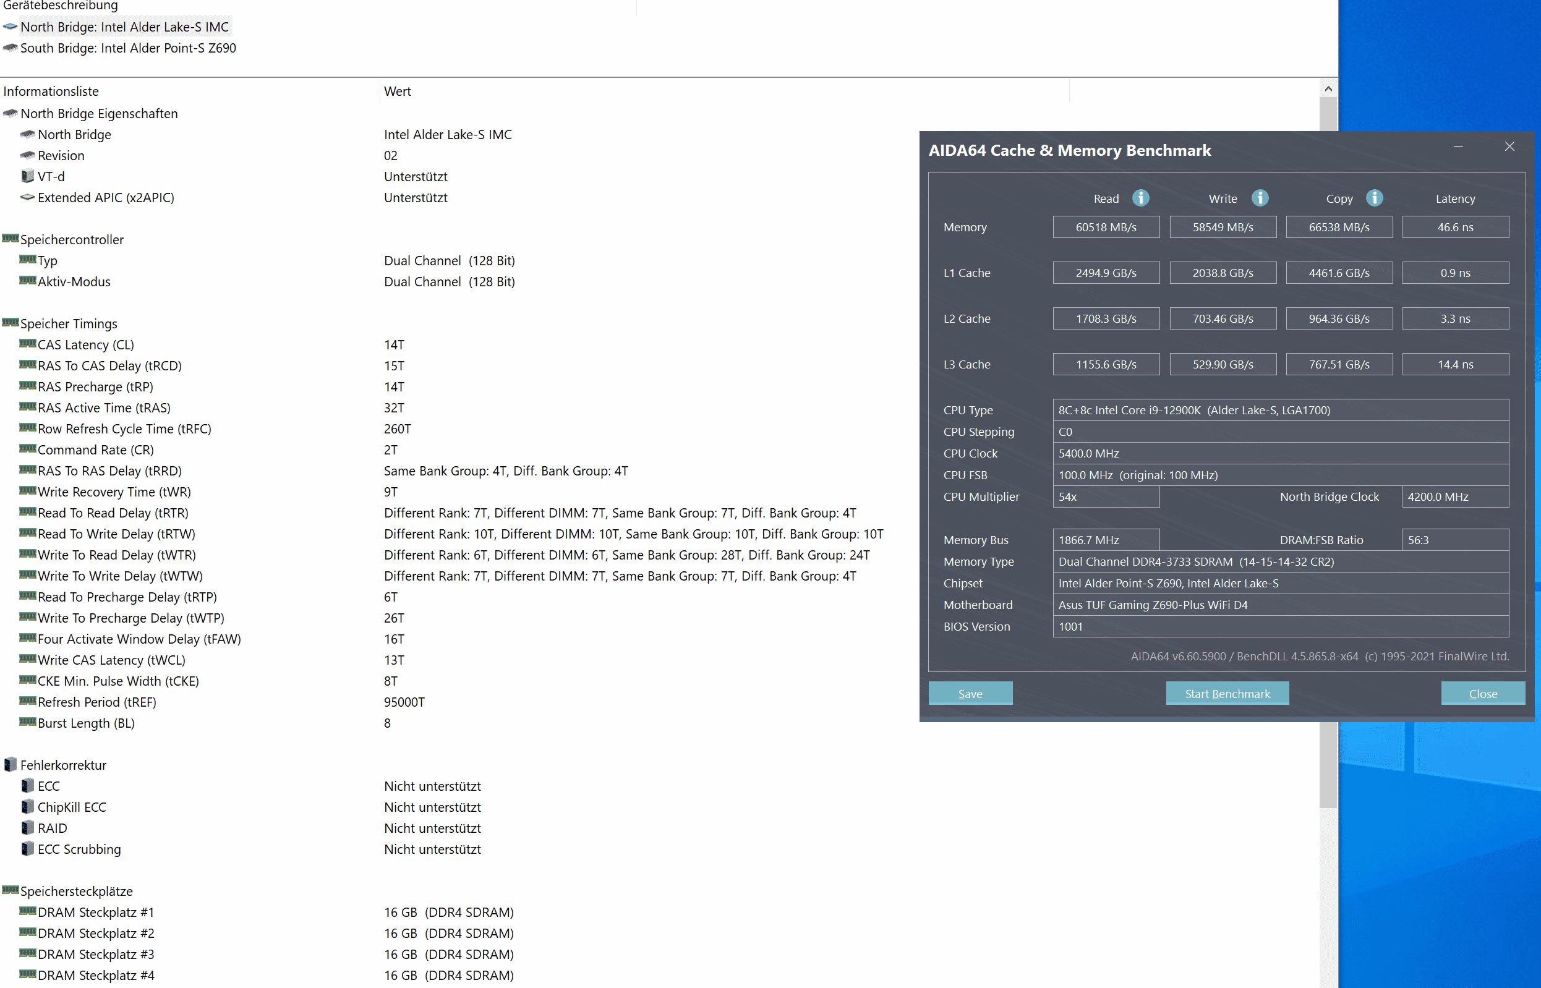Click the Memory Read value 60518 MB/s
Screen dimensions: 1541x988
click(1106, 227)
